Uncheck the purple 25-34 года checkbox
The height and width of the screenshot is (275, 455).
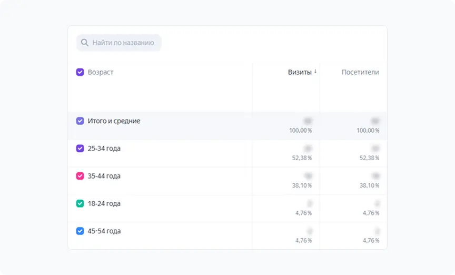[80, 149]
